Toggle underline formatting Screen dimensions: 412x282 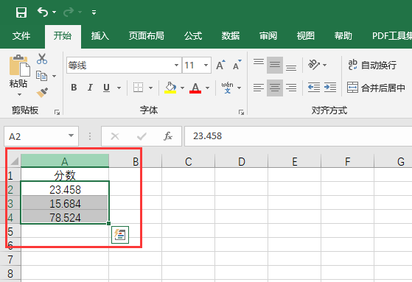click(x=106, y=88)
